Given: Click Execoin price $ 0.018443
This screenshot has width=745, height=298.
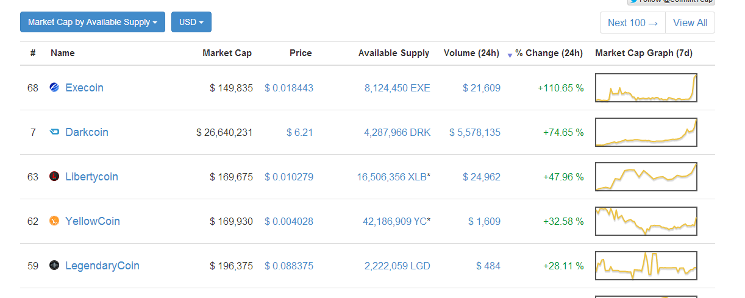Looking at the screenshot, I should (x=289, y=88).
